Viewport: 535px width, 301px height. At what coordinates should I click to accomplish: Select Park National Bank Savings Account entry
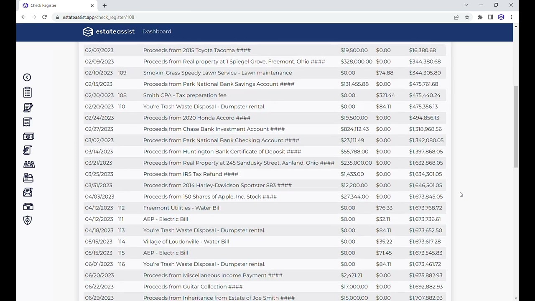click(x=265, y=84)
